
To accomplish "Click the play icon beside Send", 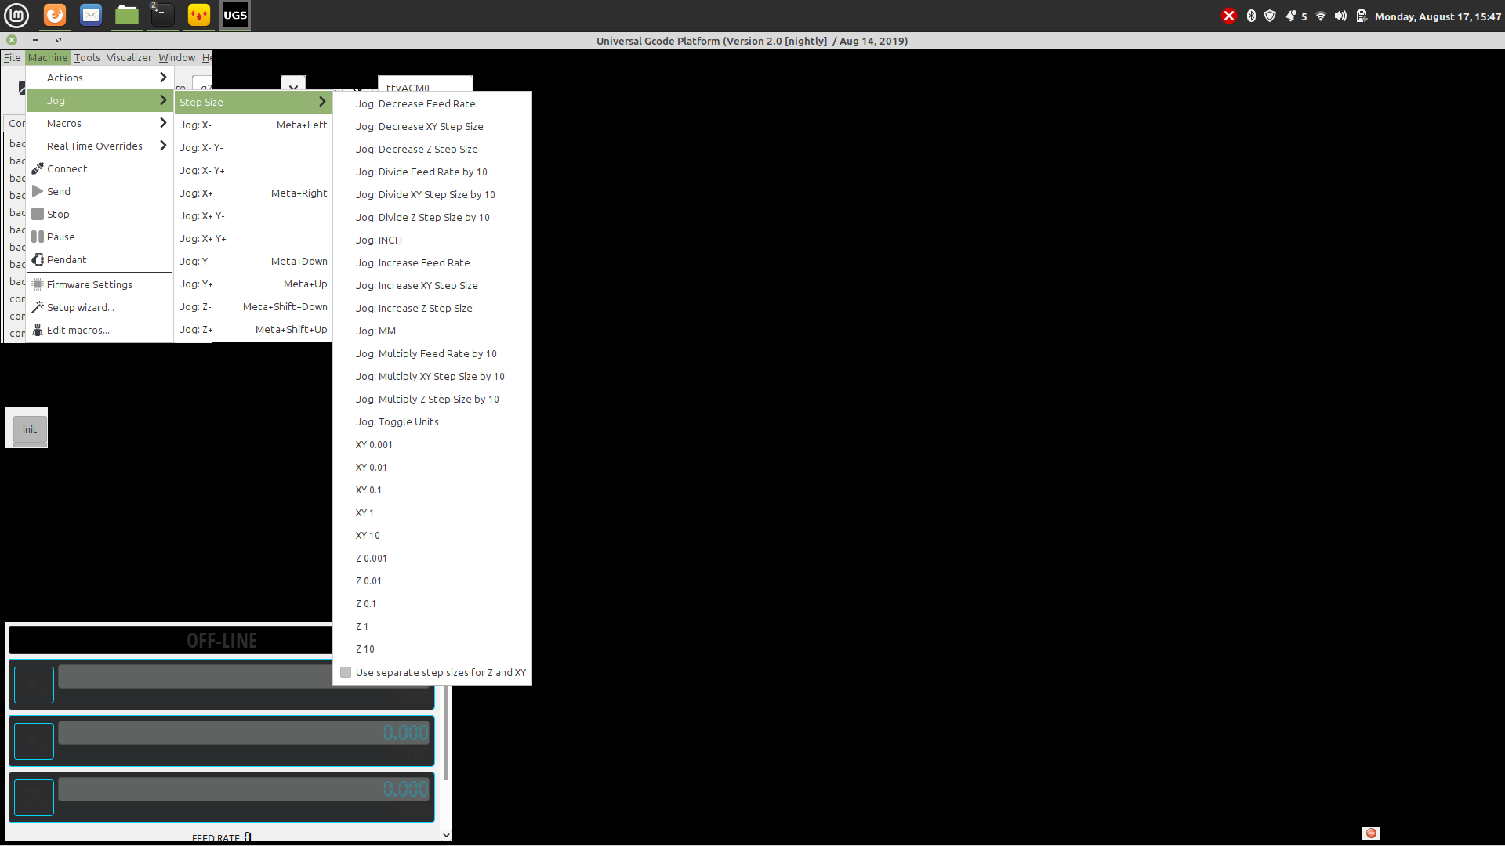I will pos(38,191).
